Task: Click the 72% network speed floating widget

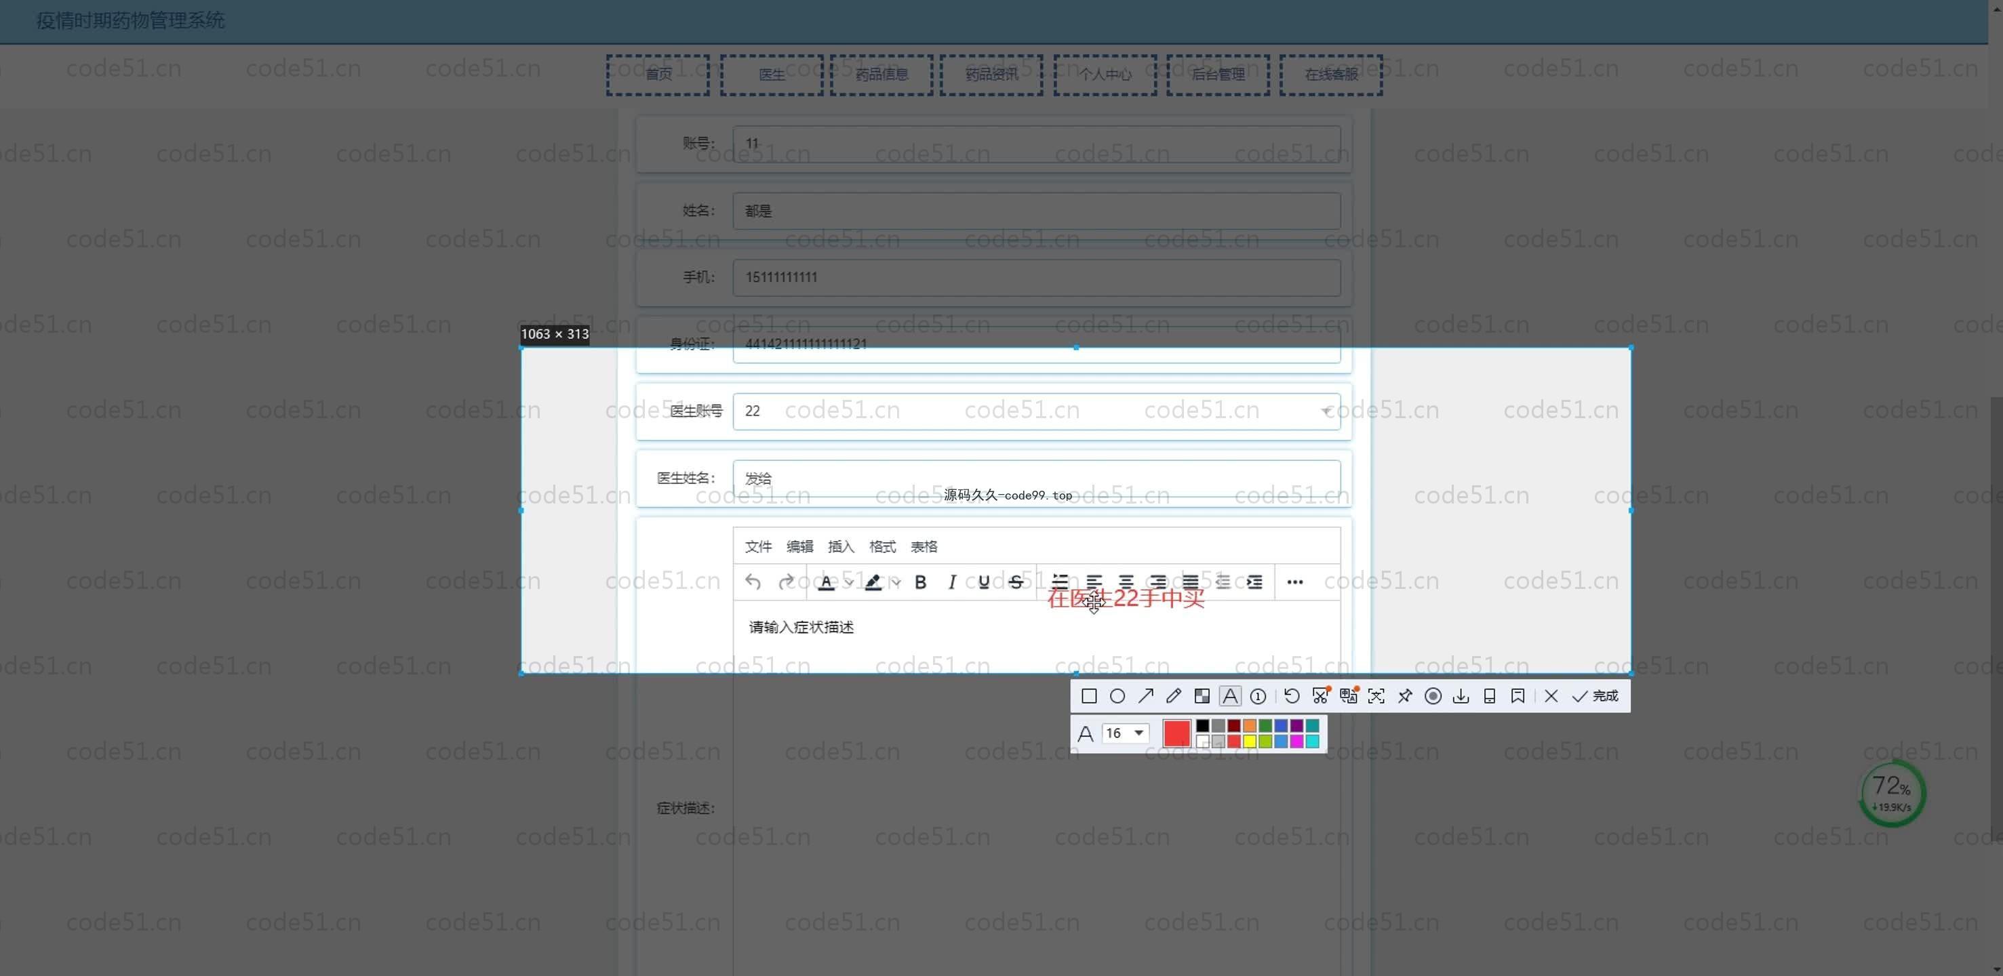Action: [1892, 794]
